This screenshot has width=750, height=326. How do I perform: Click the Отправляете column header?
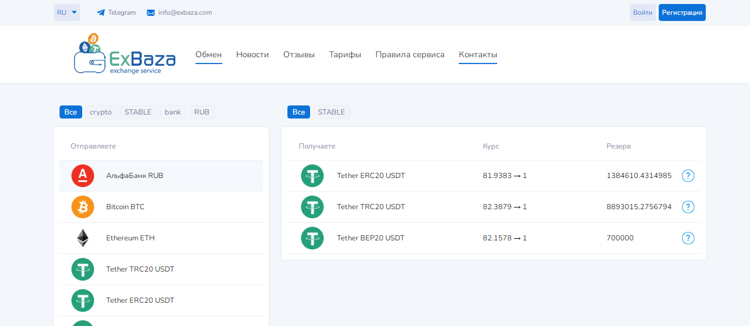click(94, 146)
